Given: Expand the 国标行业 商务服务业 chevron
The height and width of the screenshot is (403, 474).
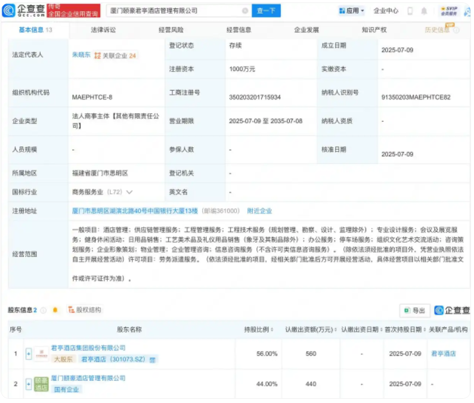Looking at the screenshot, I should 129,193.
